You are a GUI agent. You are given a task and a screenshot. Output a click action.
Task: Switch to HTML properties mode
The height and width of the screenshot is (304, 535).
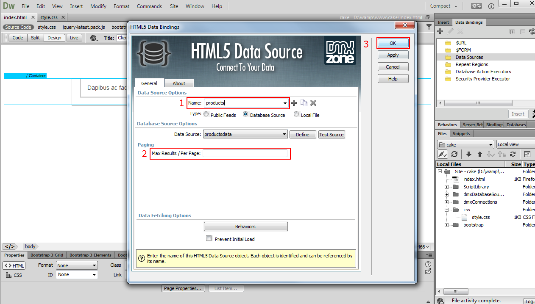pos(14,265)
